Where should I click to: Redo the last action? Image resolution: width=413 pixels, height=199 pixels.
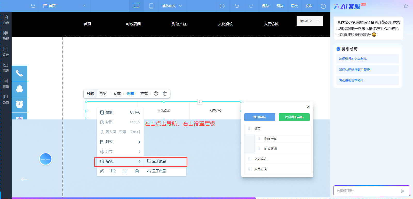[x=251, y=6]
